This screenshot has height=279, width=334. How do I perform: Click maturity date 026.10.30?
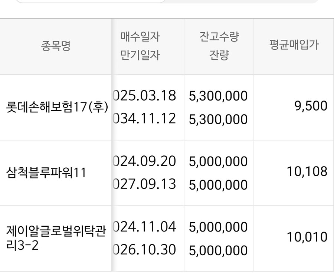[x=144, y=250]
